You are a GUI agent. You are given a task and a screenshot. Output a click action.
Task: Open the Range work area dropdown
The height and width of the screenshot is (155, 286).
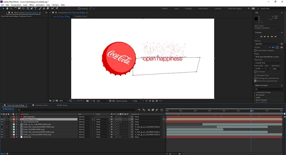[x=268, y=57]
